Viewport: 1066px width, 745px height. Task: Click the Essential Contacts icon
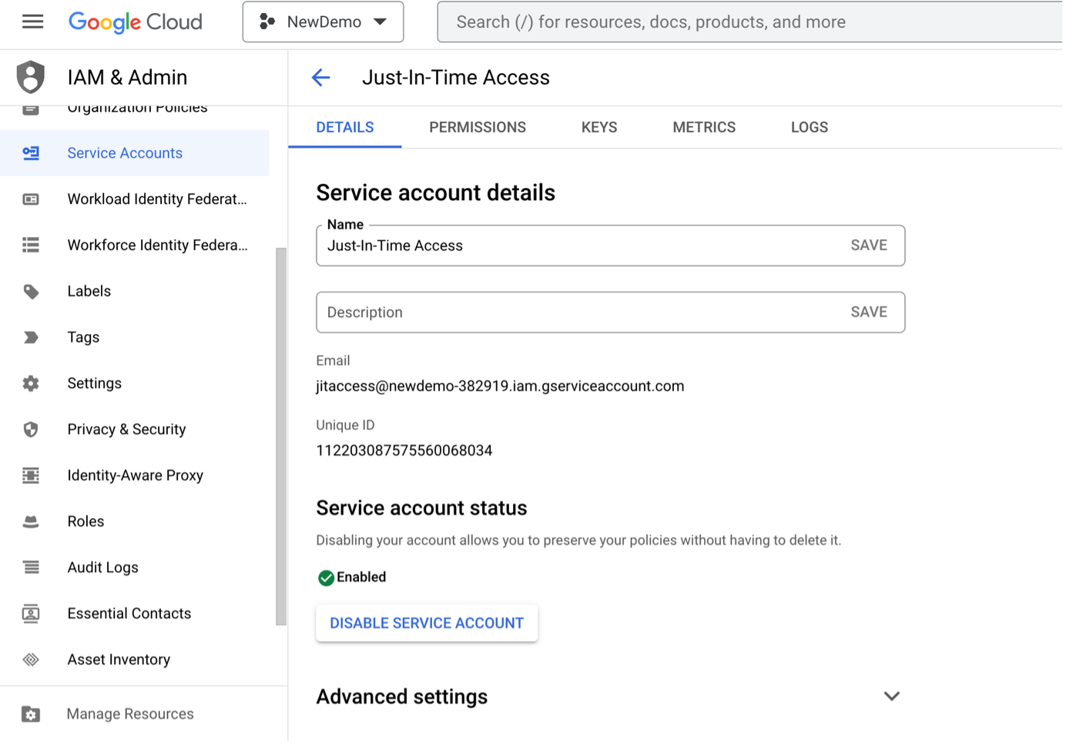(x=31, y=613)
